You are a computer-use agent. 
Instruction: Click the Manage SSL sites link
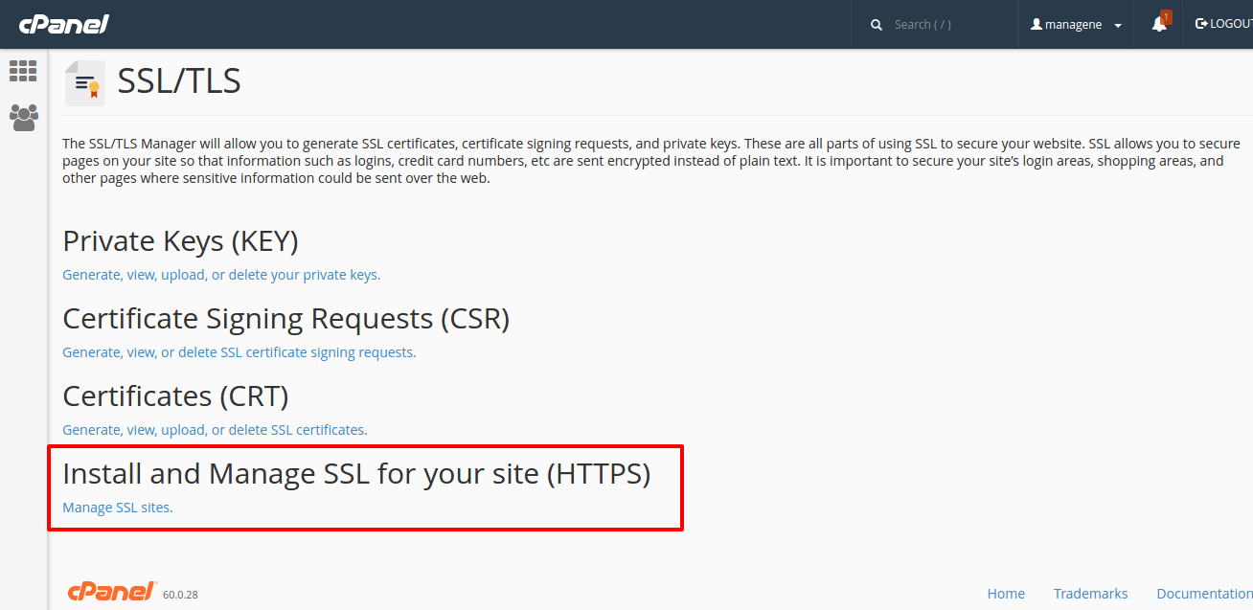click(x=118, y=508)
